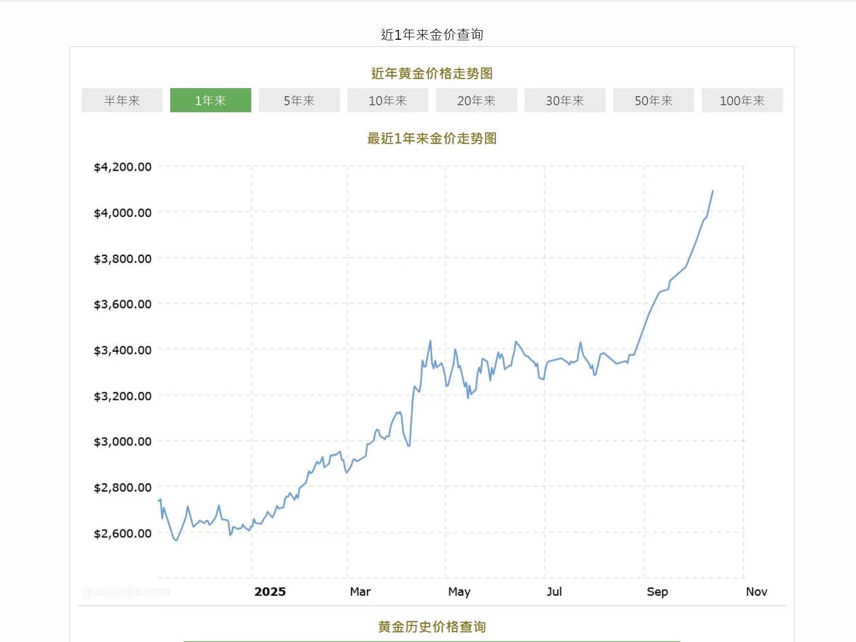Show the 10年来 price trend
The image size is (856, 642).
click(x=388, y=100)
